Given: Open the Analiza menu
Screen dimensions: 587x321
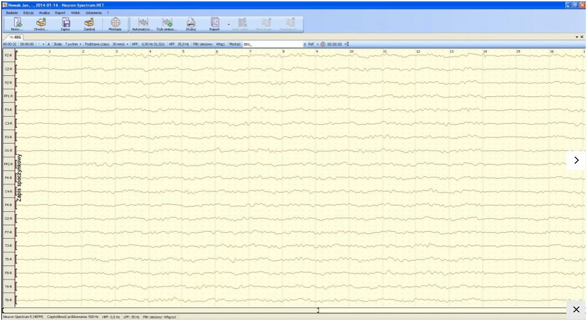Looking at the screenshot, I should click(44, 12).
